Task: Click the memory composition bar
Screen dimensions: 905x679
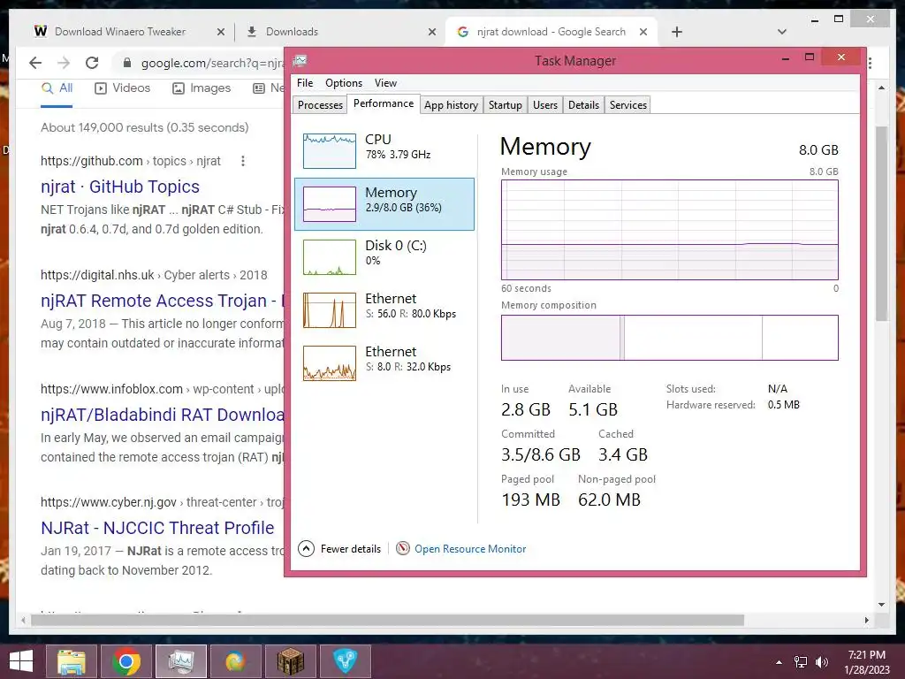Action: [670, 338]
